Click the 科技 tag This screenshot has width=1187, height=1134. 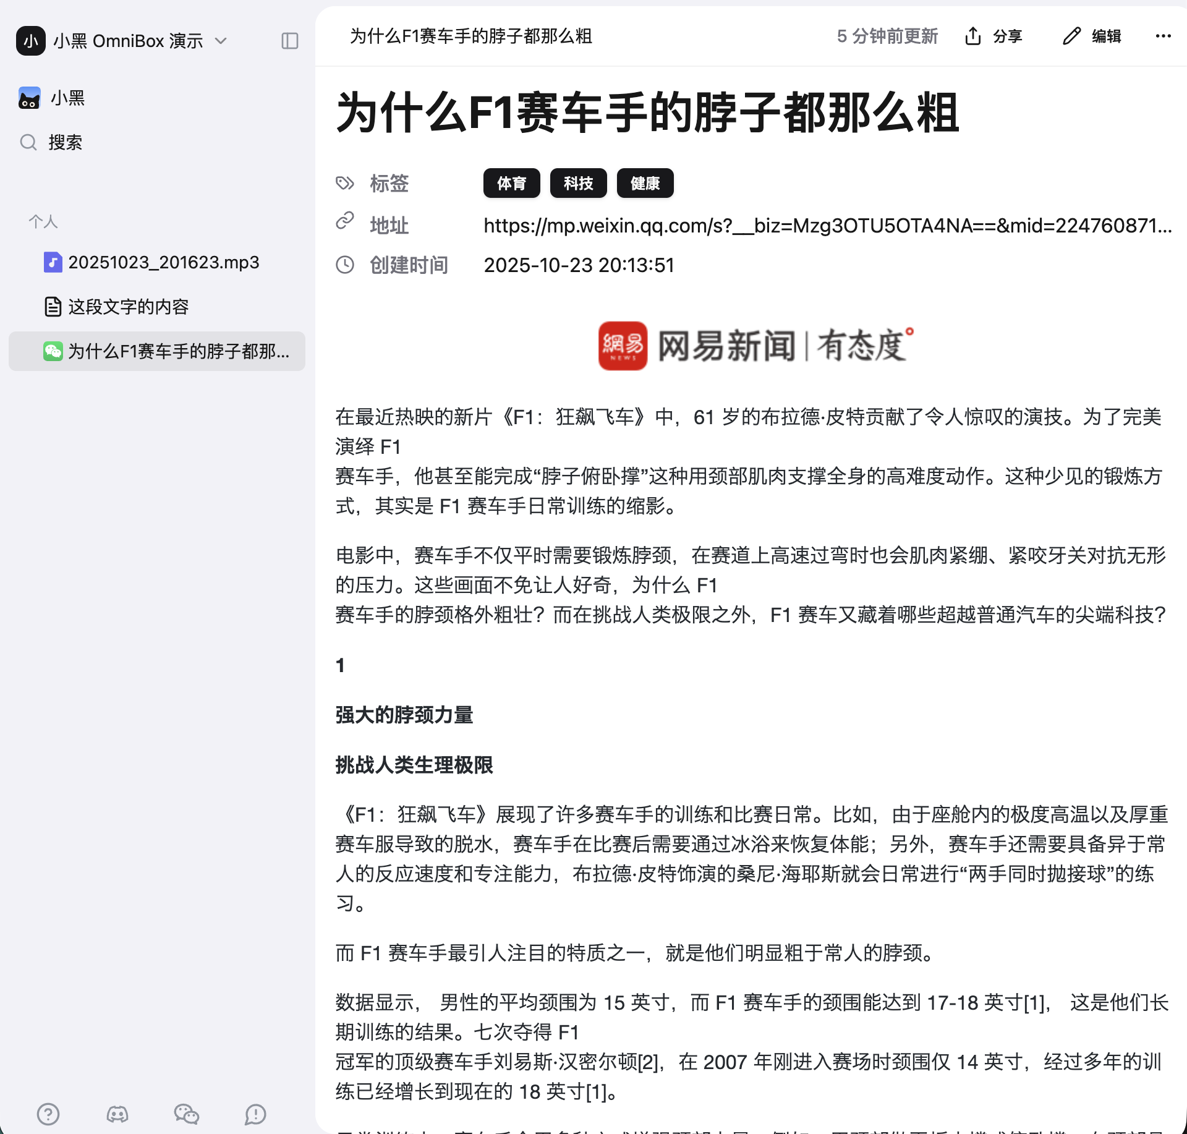[x=578, y=183]
